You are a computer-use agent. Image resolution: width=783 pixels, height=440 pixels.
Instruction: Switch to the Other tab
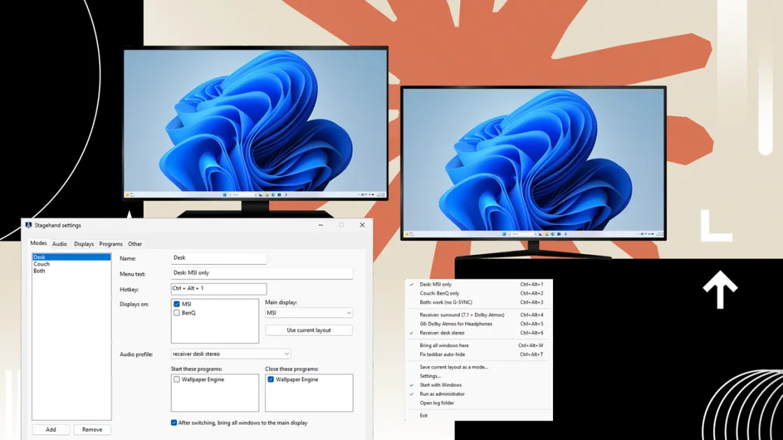[x=135, y=244]
